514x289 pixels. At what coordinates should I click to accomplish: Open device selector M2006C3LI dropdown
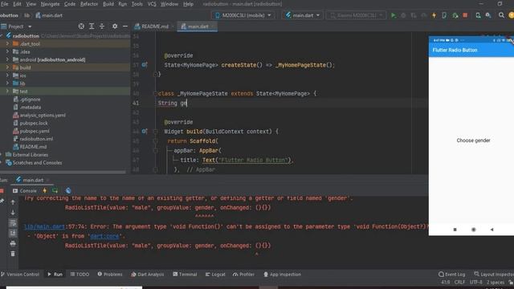pos(243,15)
